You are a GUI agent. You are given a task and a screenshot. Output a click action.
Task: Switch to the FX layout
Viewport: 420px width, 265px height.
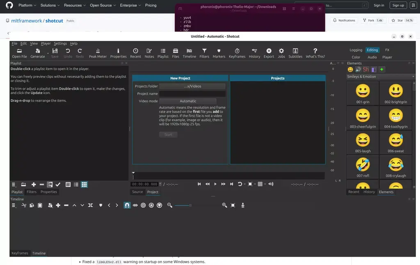coord(387,50)
